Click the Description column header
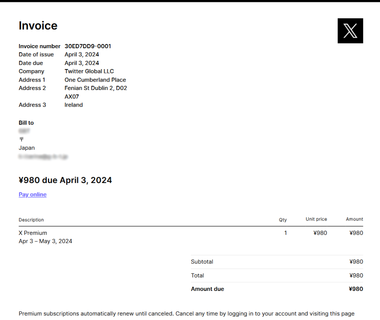The image size is (380, 320). click(x=31, y=220)
